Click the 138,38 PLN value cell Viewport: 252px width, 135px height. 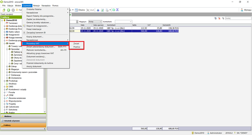(170, 28)
